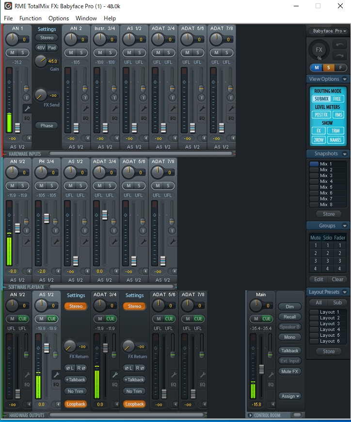Click AN 1/2 software playback fader handle
This screenshot has width=351, height=422.
[17, 228]
